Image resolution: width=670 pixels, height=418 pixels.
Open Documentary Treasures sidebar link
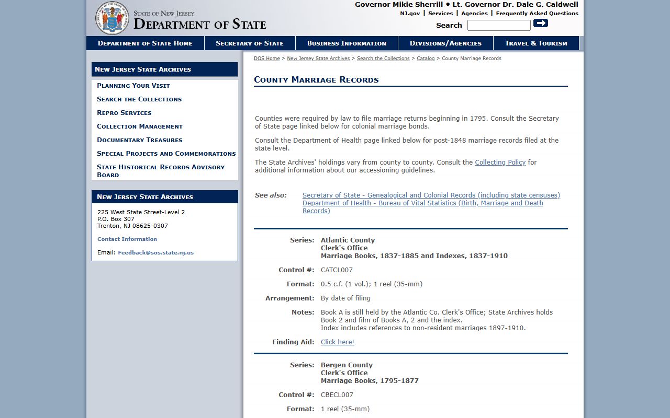pyautogui.click(x=140, y=140)
